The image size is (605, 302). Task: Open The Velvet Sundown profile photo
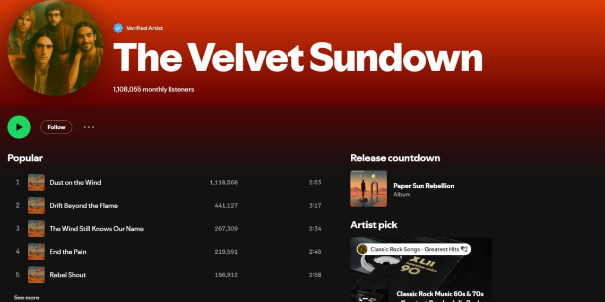55,48
